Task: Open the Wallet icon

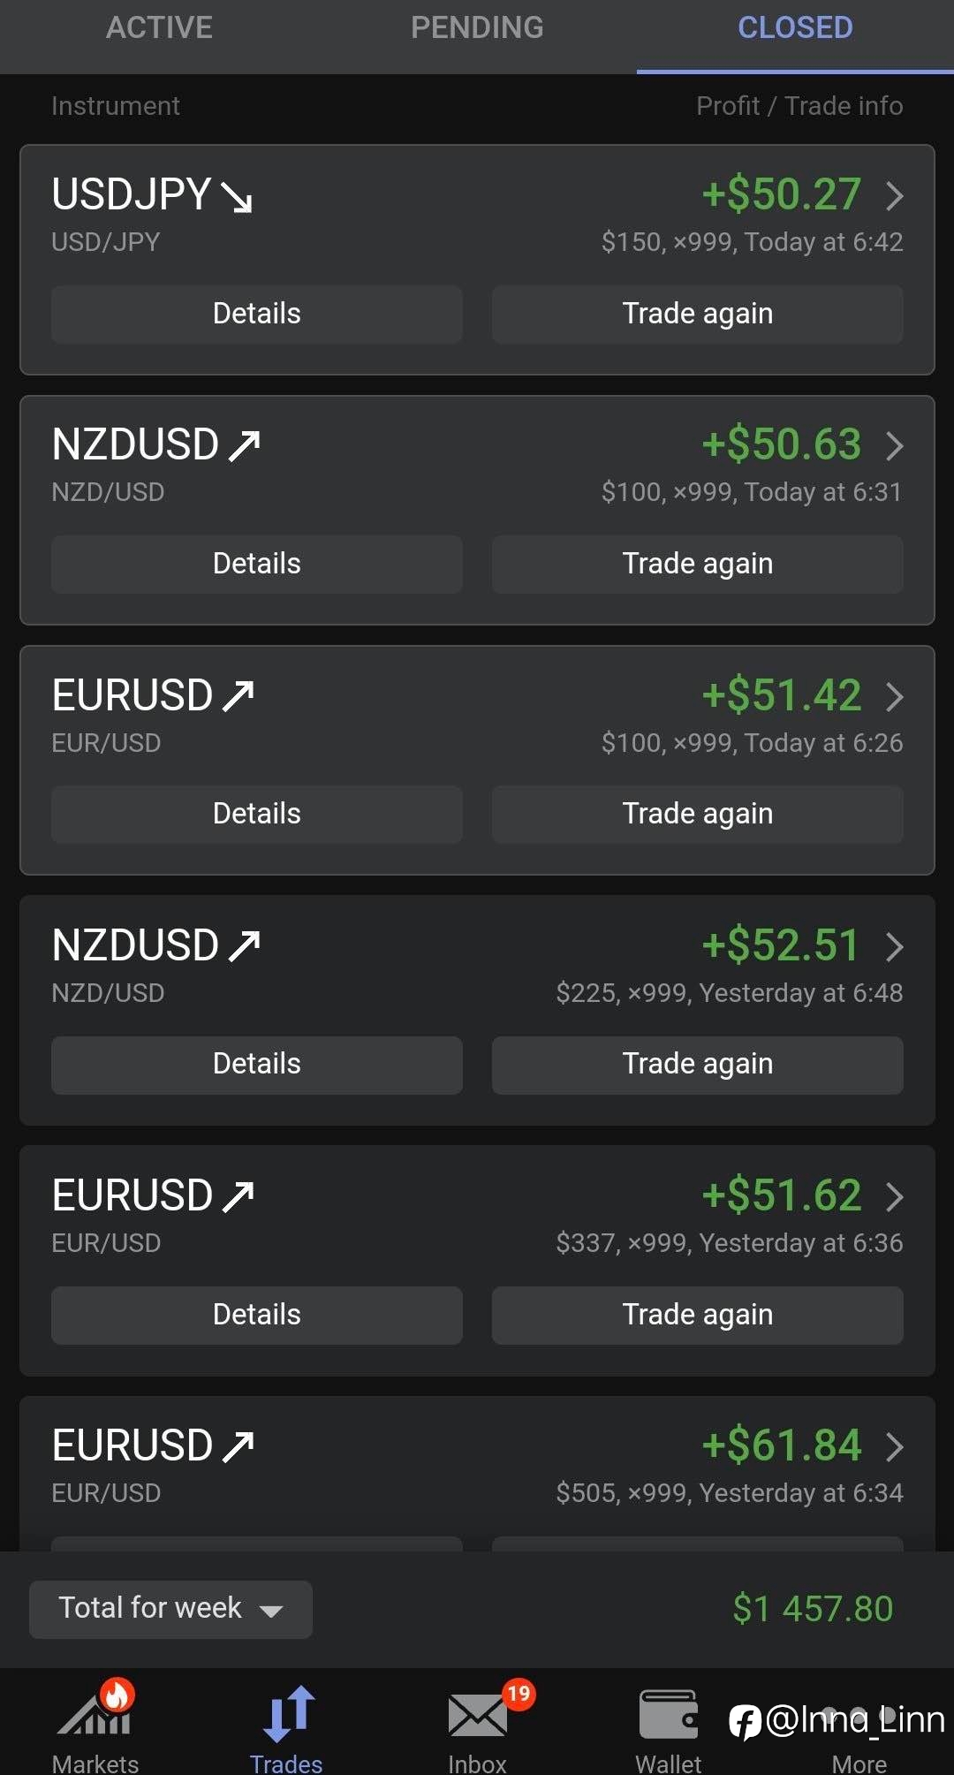Action: click(x=668, y=1715)
